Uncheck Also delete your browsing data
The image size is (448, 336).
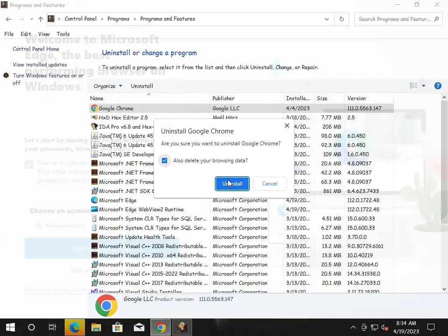coord(164,161)
